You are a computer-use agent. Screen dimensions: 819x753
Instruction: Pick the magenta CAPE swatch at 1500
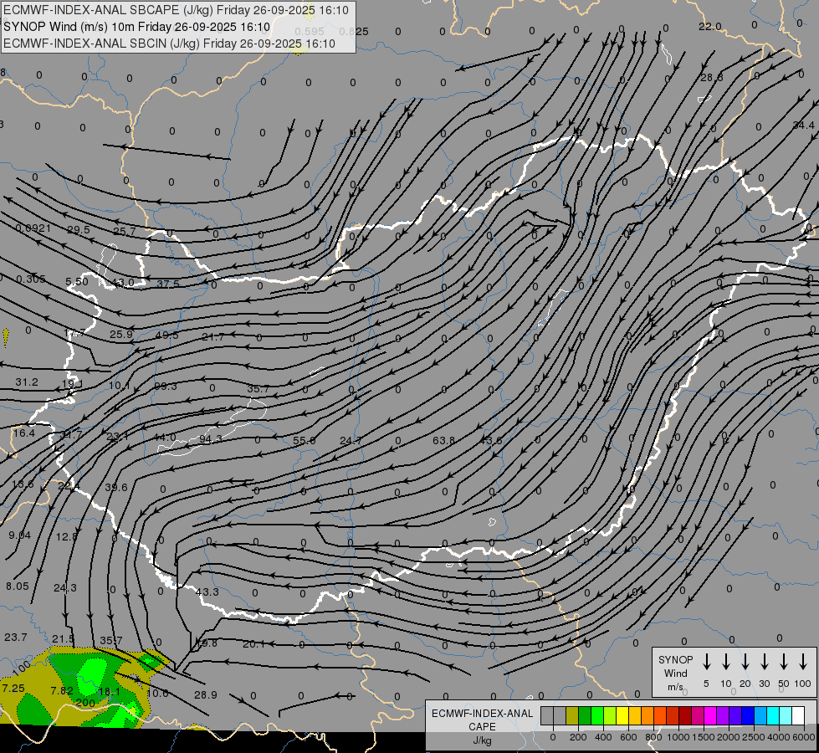710,716
